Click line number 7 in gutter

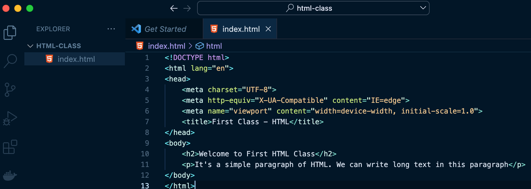point(147,122)
